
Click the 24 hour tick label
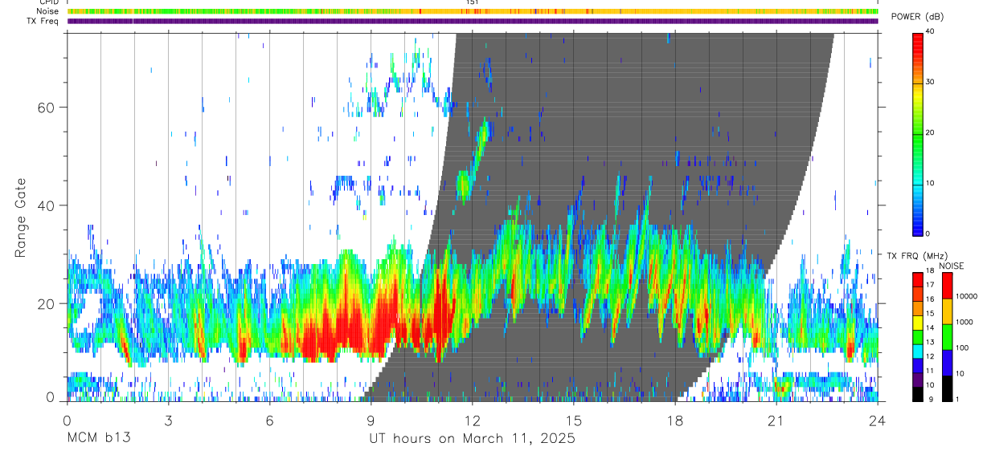[x=878, y=420]
